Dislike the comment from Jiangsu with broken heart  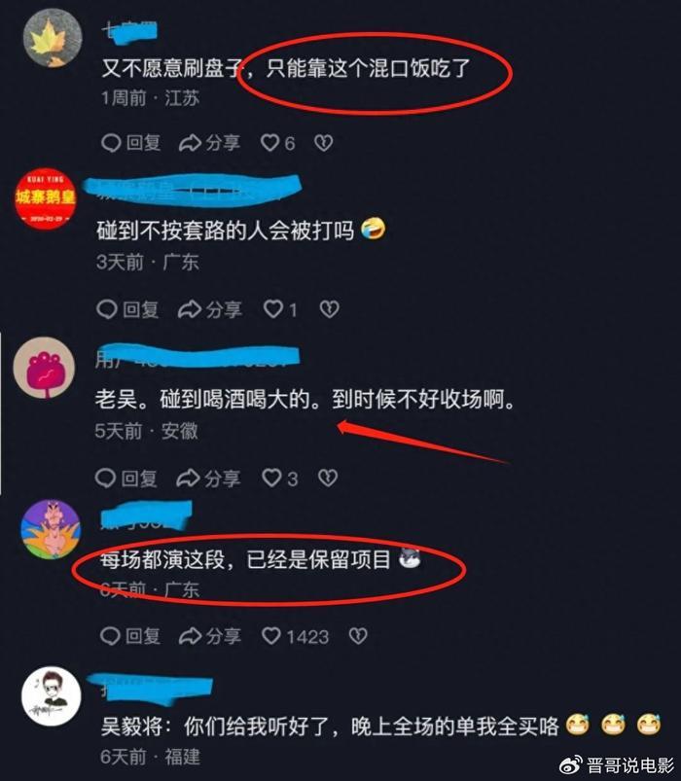[x=324, y=143]
